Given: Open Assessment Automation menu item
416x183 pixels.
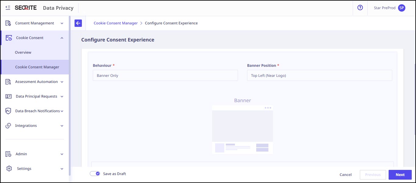Looking at the screenshot, I should (x=34, y=82).
